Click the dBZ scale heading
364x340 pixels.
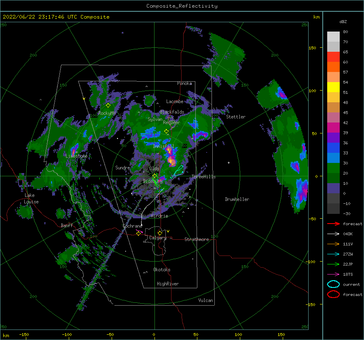click(343, 21)
